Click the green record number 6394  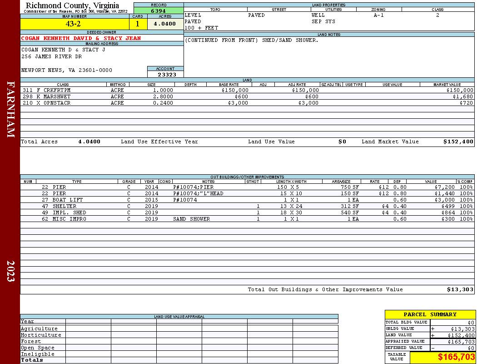159,11
